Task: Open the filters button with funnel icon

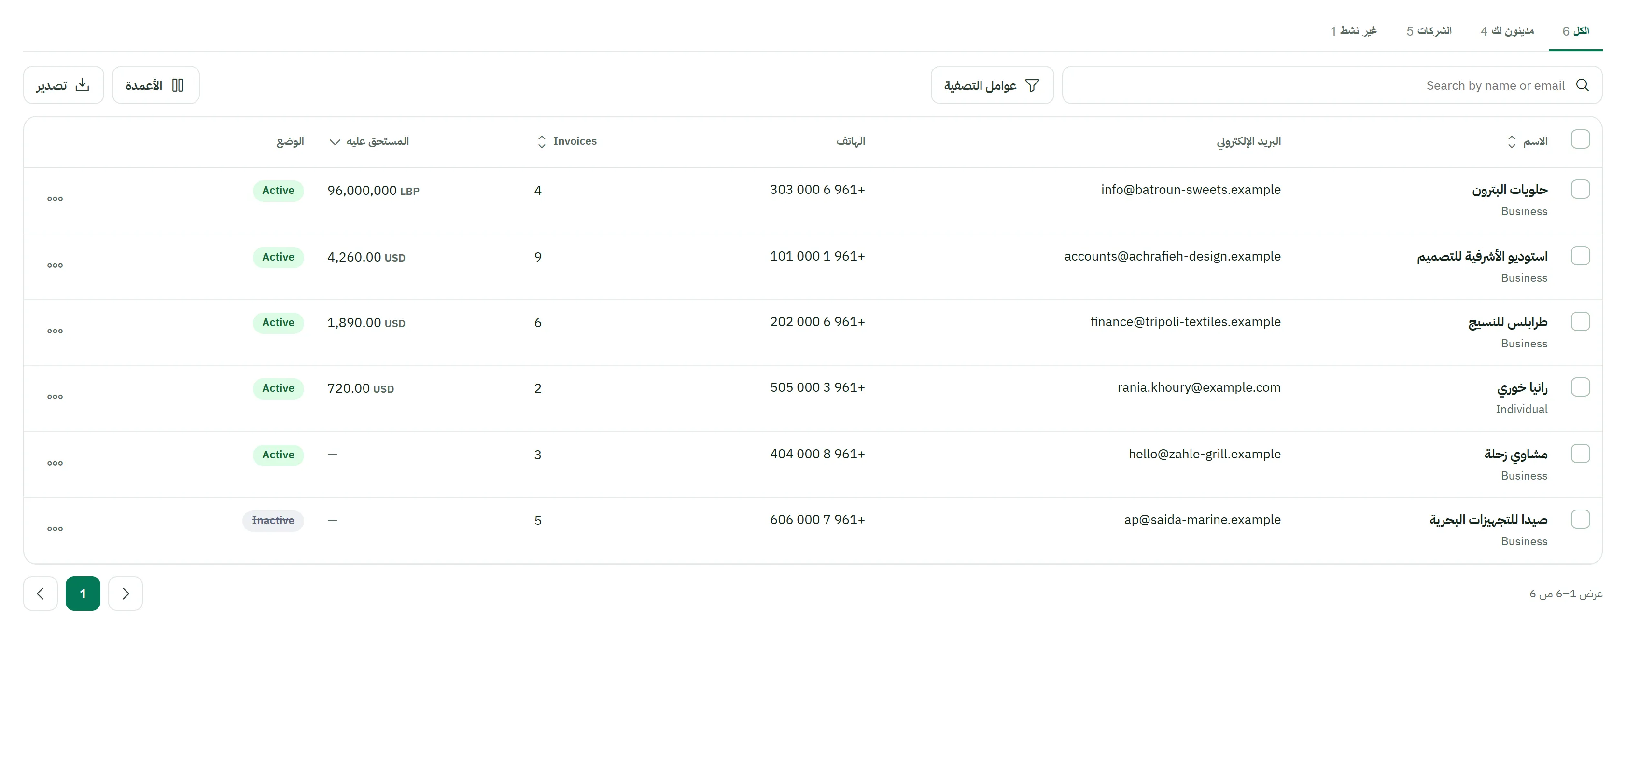Action: pyautogui.click(x=992, y=85)
